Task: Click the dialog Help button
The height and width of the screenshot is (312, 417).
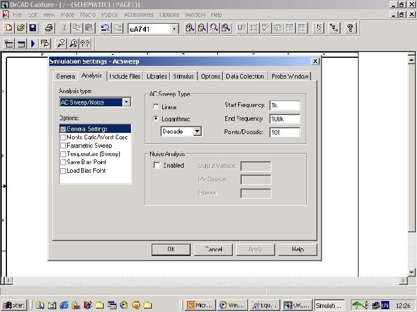Action: 298,250
